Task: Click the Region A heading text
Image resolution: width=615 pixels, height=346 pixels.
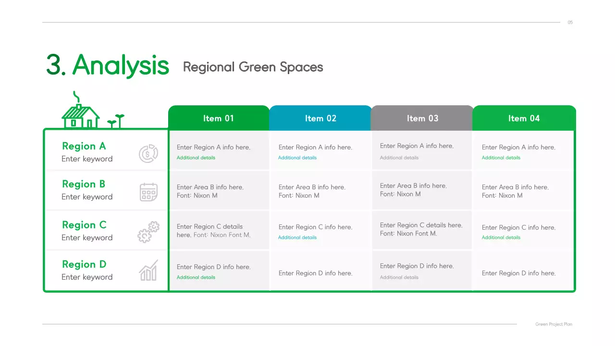Action: tap(84, 146)
